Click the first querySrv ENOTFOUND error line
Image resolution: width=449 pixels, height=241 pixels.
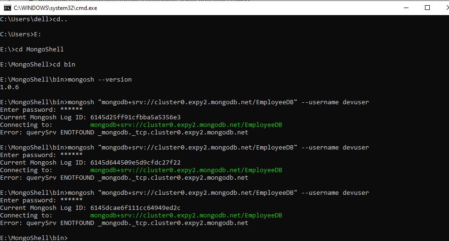124,132
